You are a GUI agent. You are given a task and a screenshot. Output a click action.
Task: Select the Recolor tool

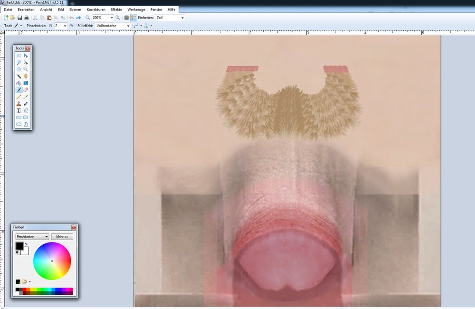(x=26, y=104)
